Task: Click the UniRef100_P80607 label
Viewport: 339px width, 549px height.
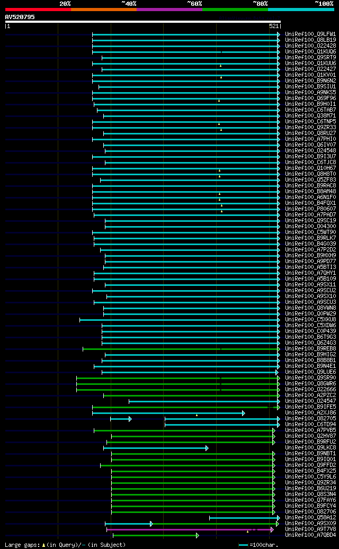Action: (310, 209)
